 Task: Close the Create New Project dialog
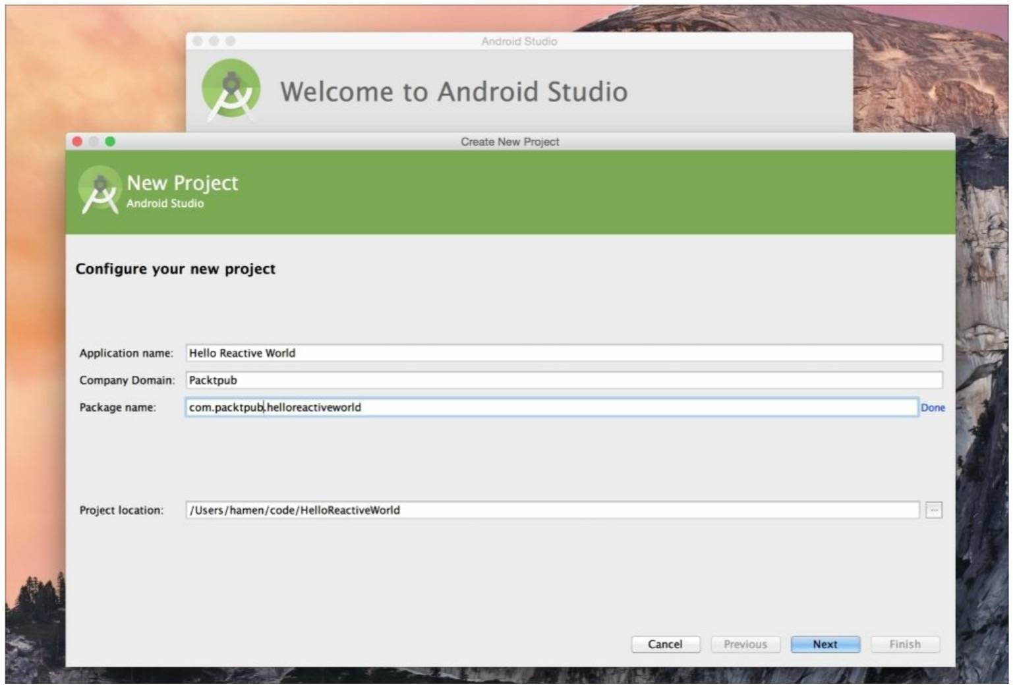click(x=77, y=142)
